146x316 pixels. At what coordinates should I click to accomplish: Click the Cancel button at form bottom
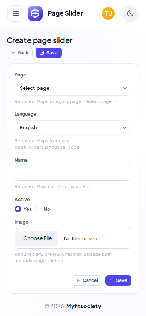(87, 280)
